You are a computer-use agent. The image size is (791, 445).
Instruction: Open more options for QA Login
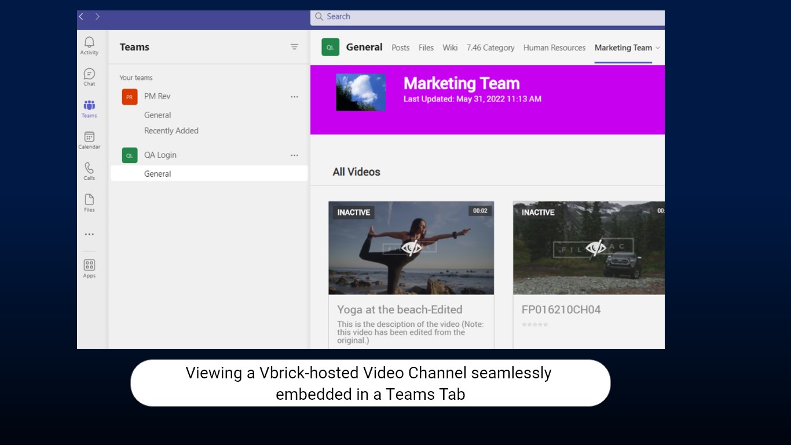tap(294, 155)
